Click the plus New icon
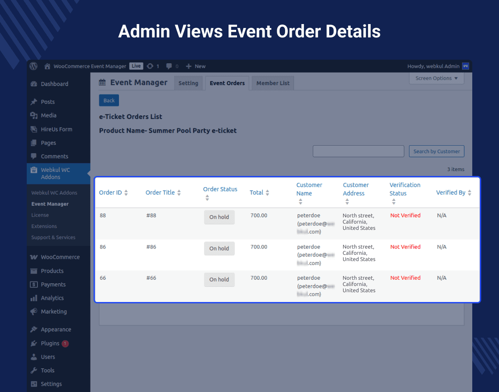The width and height of the screenshot is (499, 392). point(188,66)
